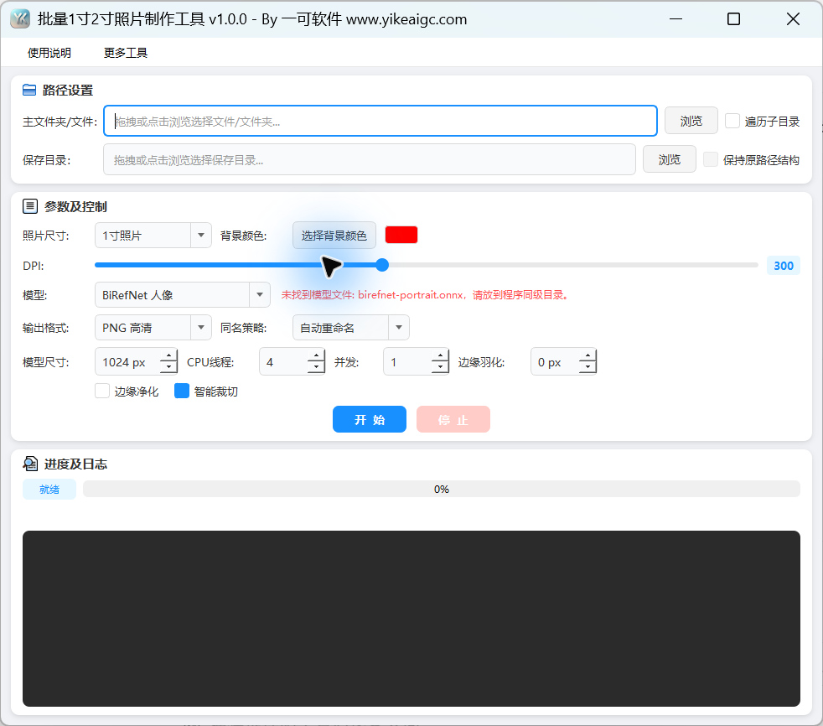The width and height of the screenshot is (823, 726).
Task: Focus the 保存目录 path input field
Action: (x=370, y=159)
